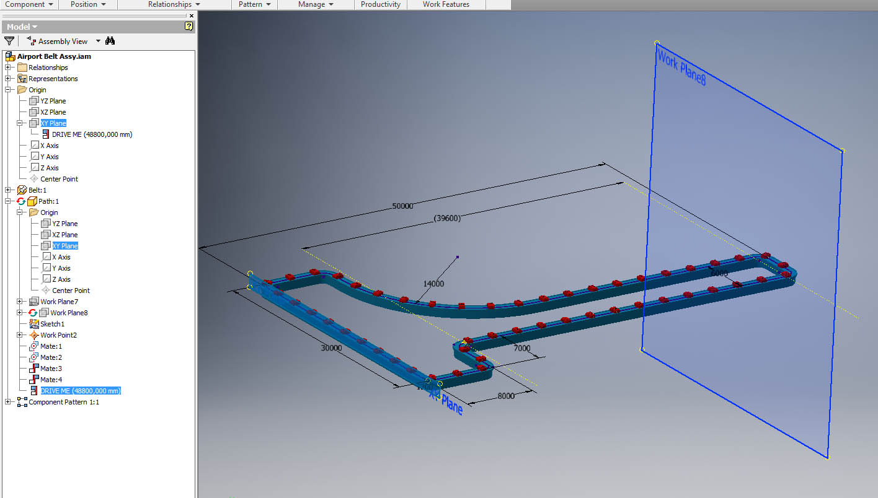The image size is (878, 498).
Task: Select the 14000 radius dimension
Action: pyautogui.click(x=433, y=284)
